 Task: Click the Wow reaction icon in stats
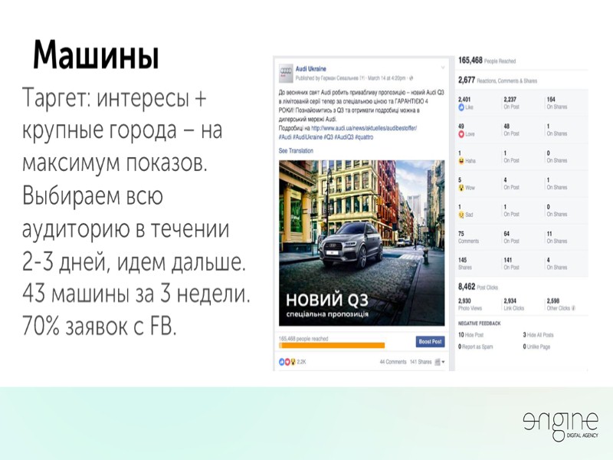click(x=461, y=187)
